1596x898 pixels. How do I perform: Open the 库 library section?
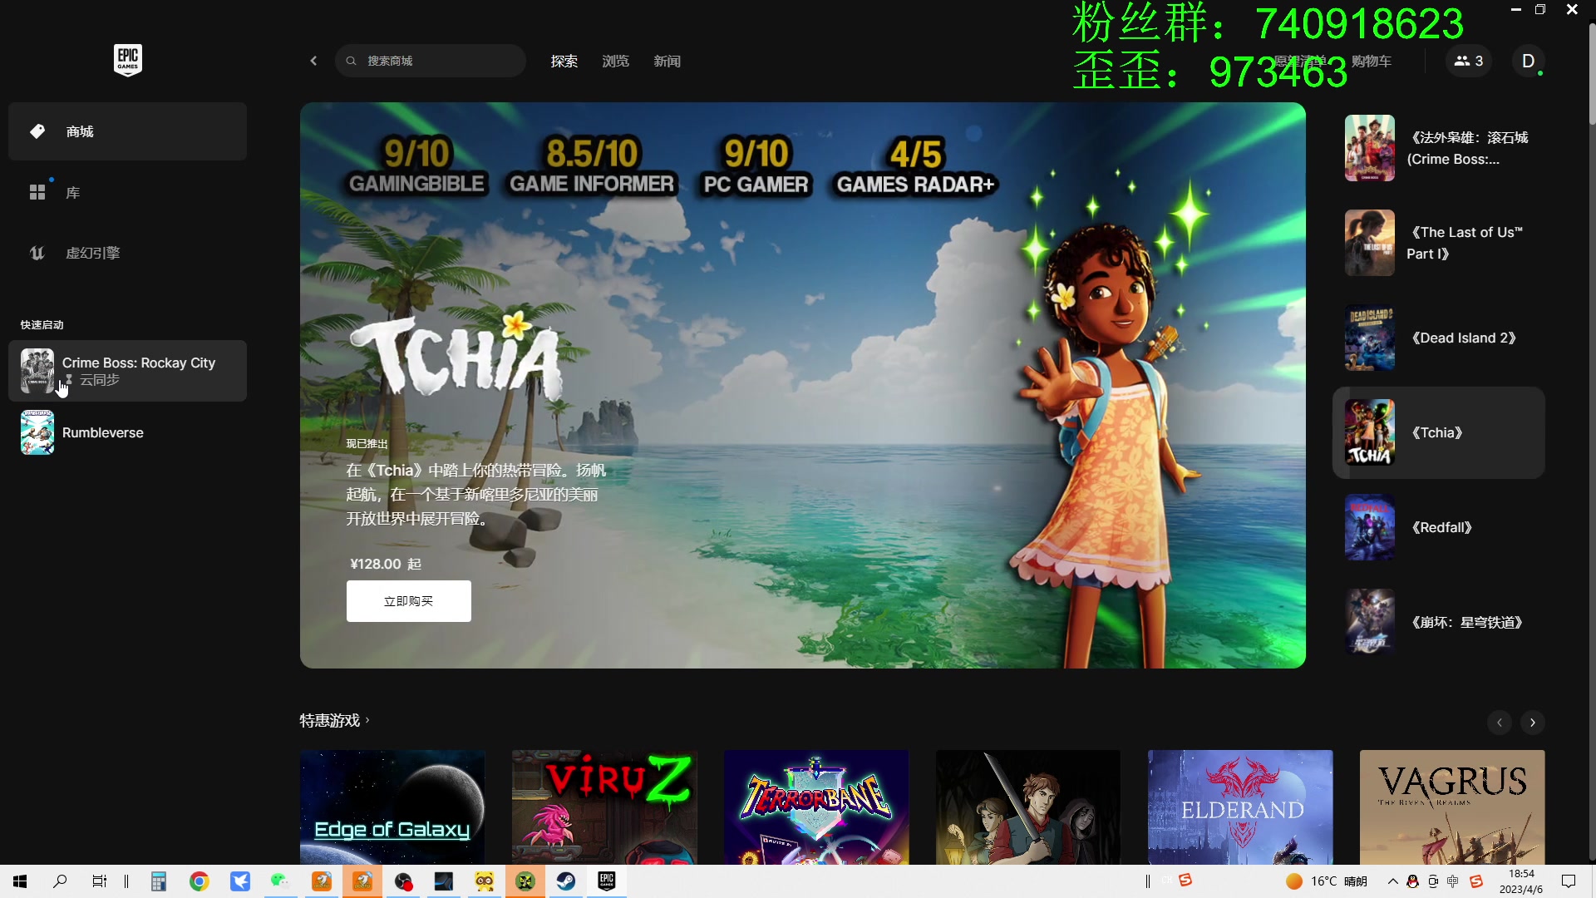(x=127, y=192)
